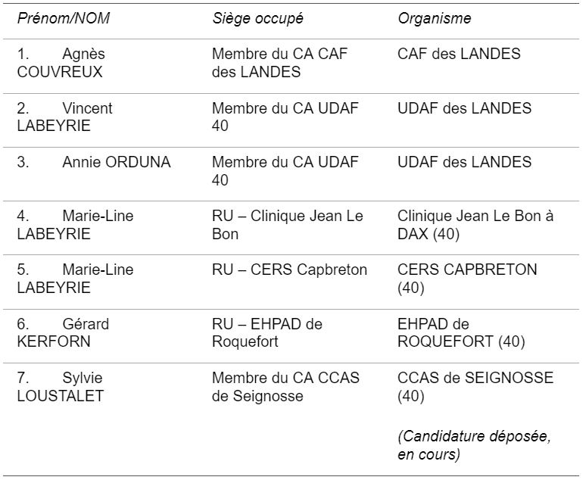Click 'RU – Clinique Jean Le Bon'
The width and height of the screenshot is (583, 480).
(x=287, y=225)
